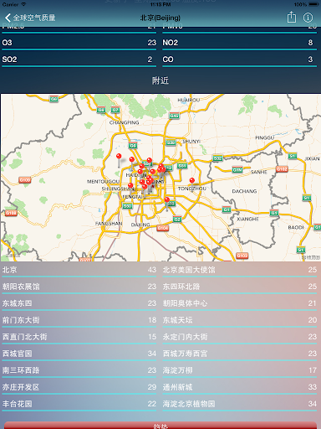Viewport: 321px width, 429px height.
Task: Go back to 全球空气质量
Action: (30, 18)
